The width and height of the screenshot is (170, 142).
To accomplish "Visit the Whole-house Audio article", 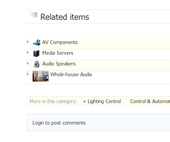I will [71, 75].
